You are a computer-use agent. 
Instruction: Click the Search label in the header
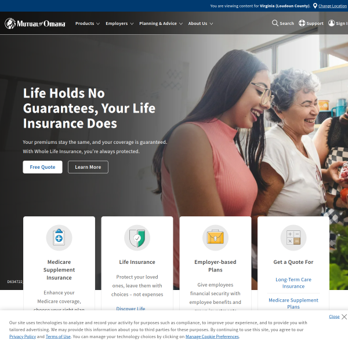(x=287, y=23)
